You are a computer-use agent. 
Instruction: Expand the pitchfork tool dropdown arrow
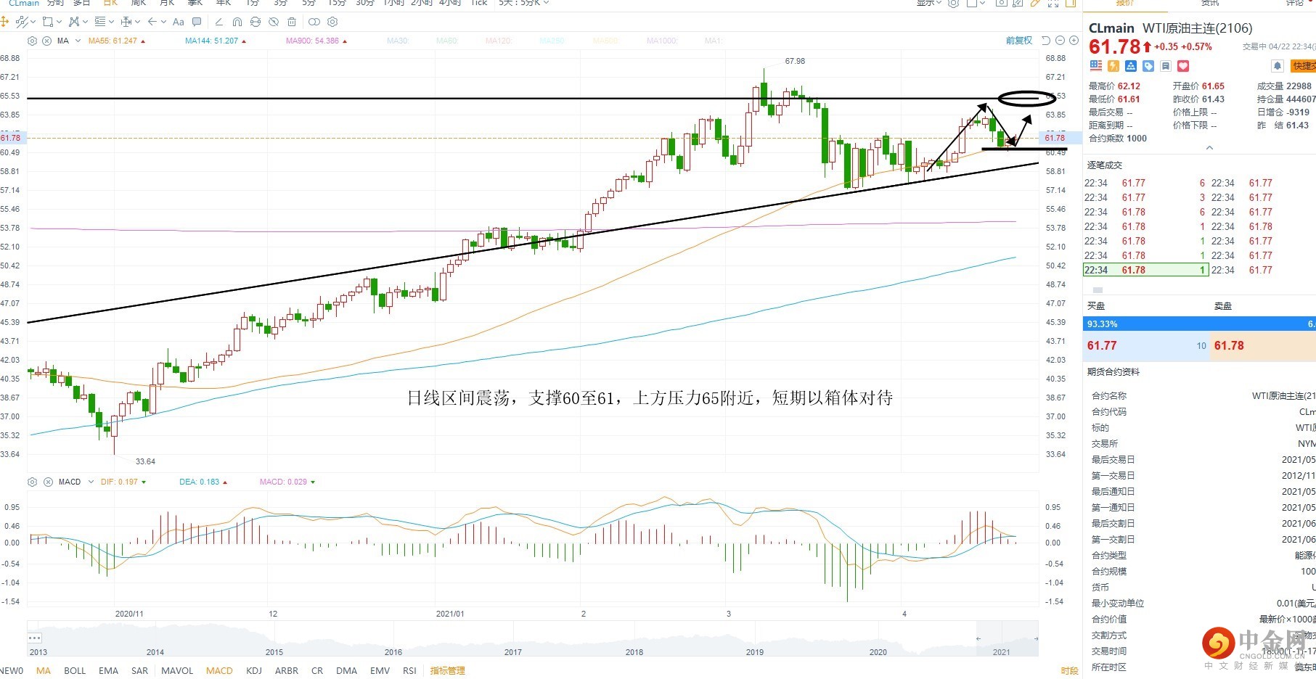85,22
